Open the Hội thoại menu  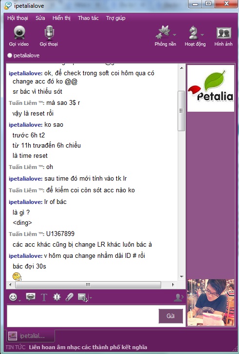click(x=18, y=18)
